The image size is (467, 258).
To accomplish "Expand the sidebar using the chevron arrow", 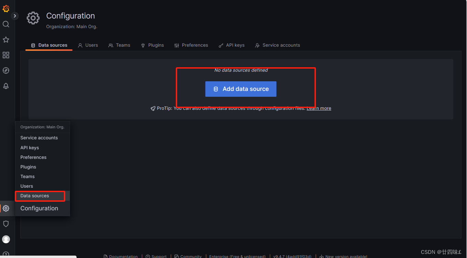I will pyautogui.click(x=14, y=15).
